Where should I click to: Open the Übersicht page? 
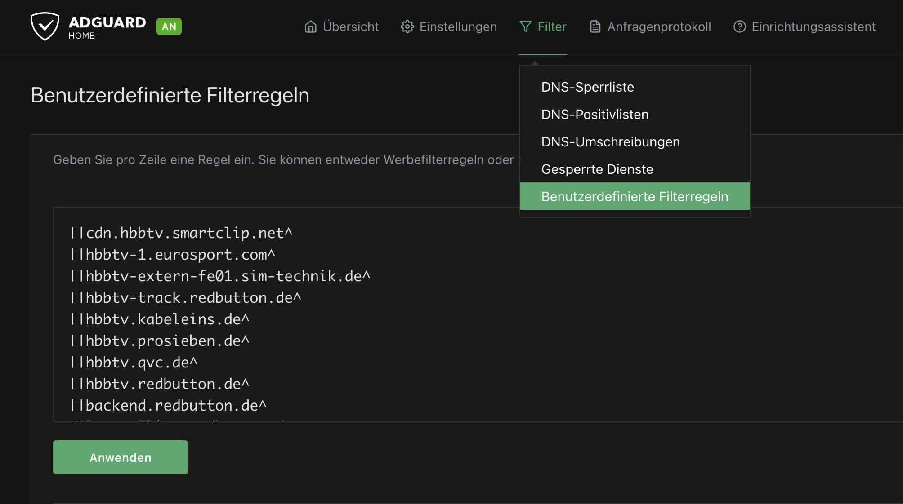(x=342, y=27)
